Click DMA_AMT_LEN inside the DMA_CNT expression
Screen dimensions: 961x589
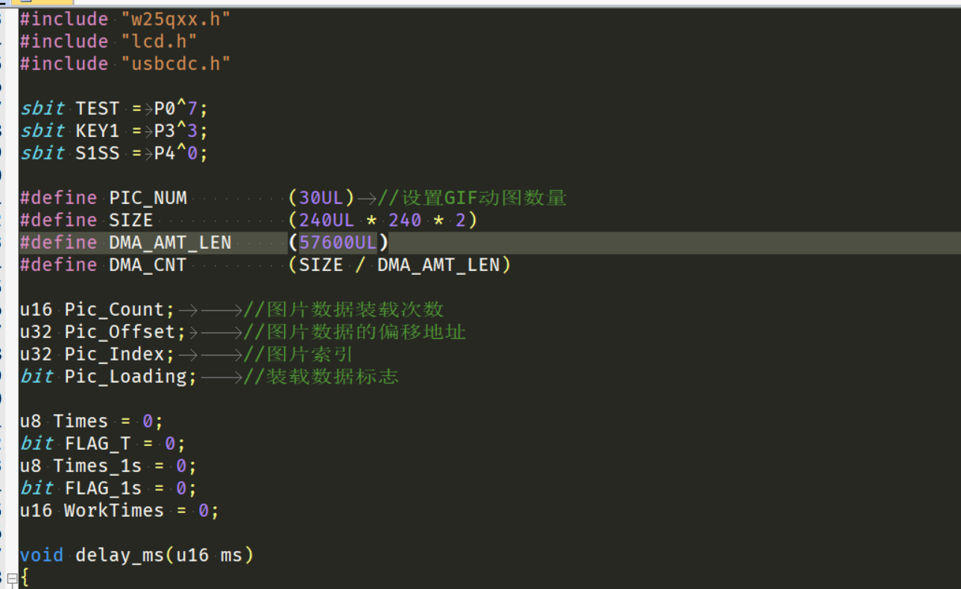click(x=438, y=265)
